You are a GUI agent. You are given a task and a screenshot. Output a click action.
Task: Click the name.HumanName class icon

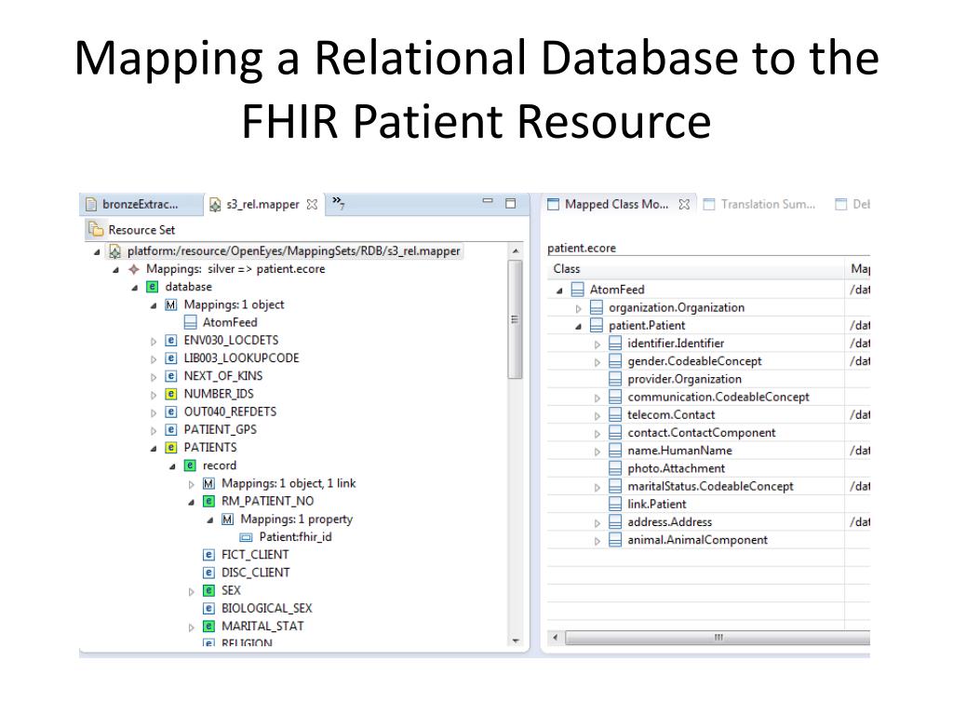[615, 451]
